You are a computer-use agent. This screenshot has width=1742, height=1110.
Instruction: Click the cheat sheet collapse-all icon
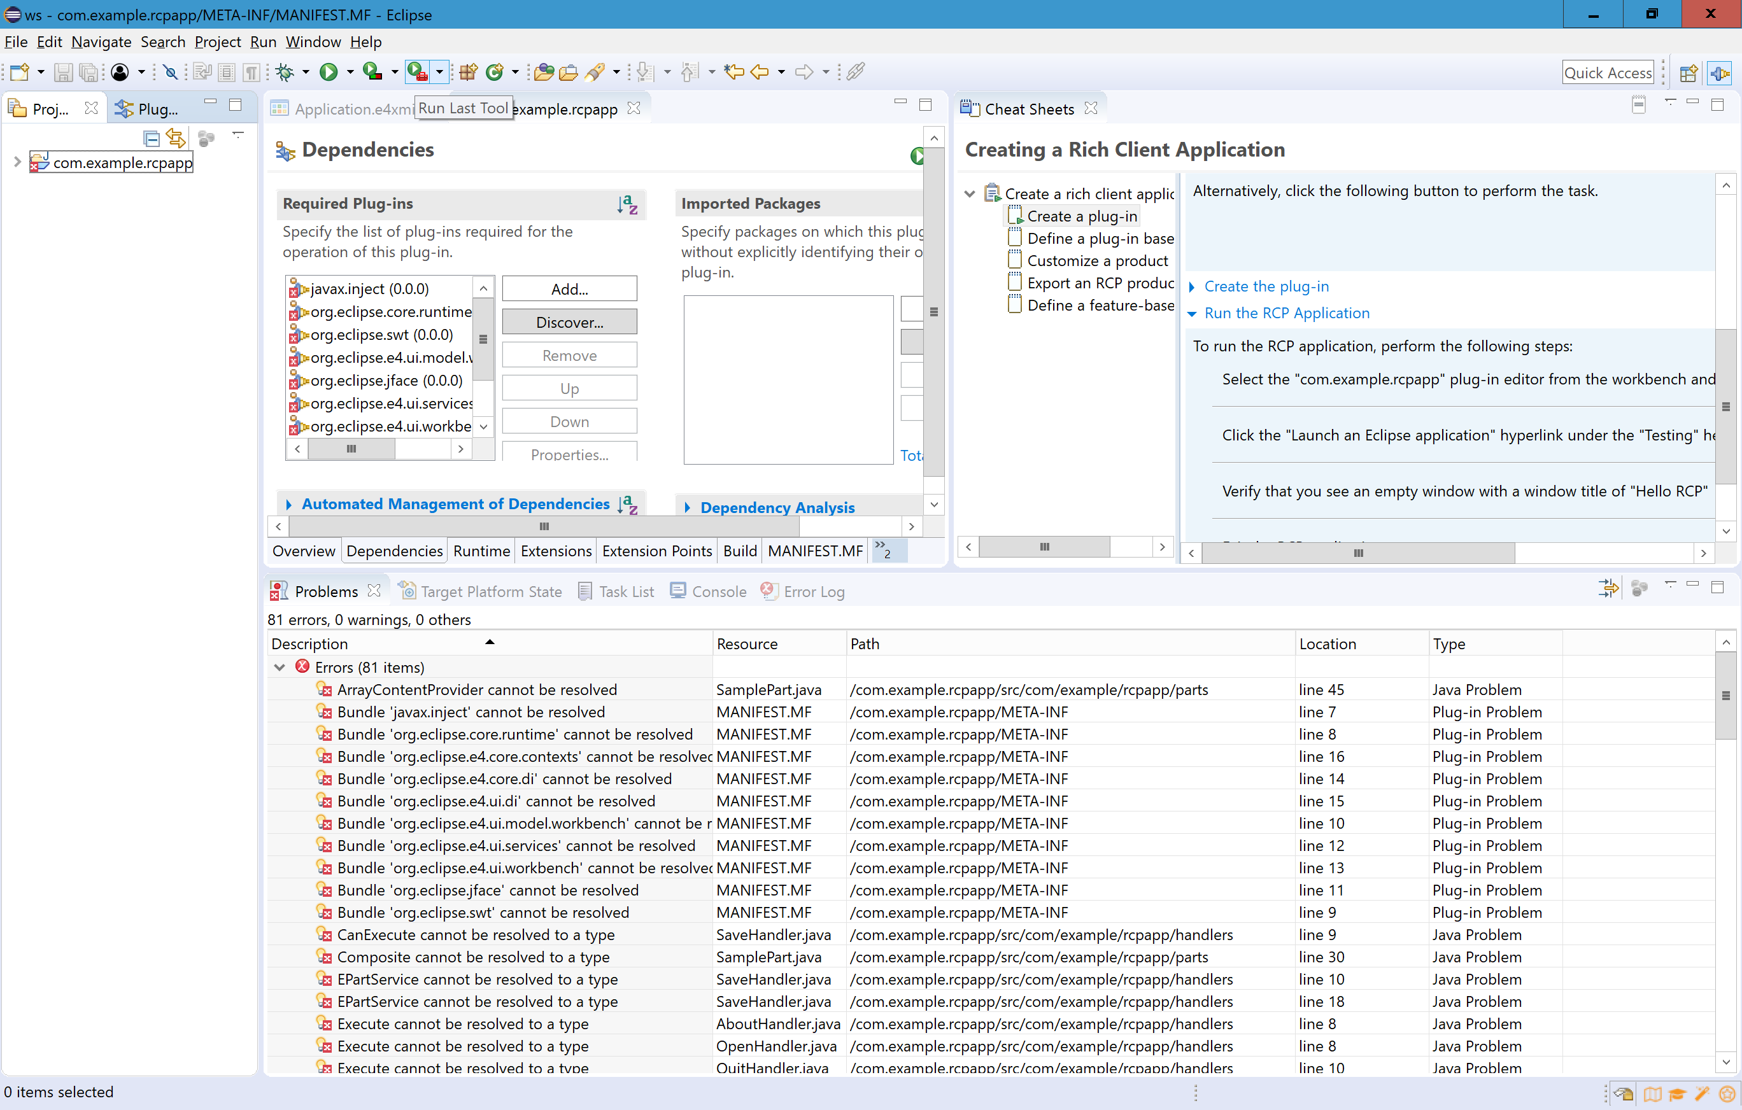(x=1639, y=105)
